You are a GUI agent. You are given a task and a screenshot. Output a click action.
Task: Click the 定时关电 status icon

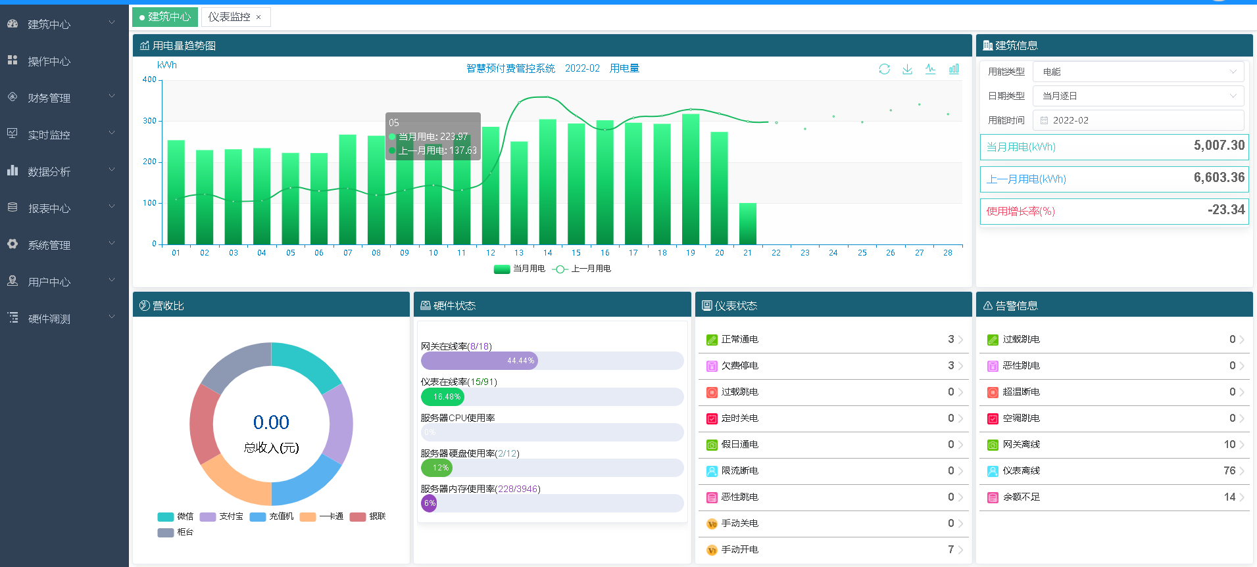click(x=712, y=419)
